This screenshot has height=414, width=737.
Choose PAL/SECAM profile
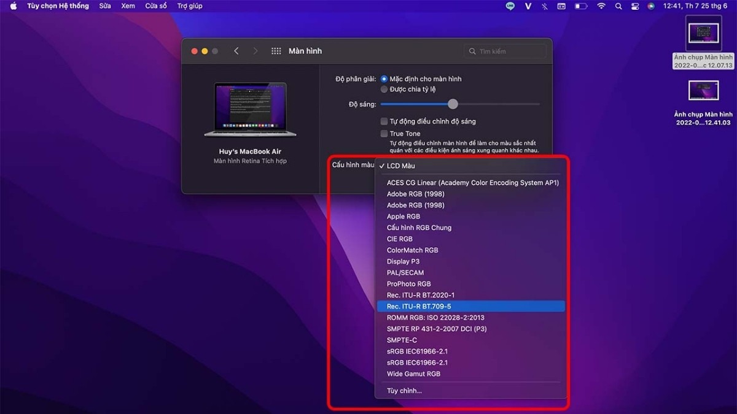pyautogui.click(x=471, y=273)
